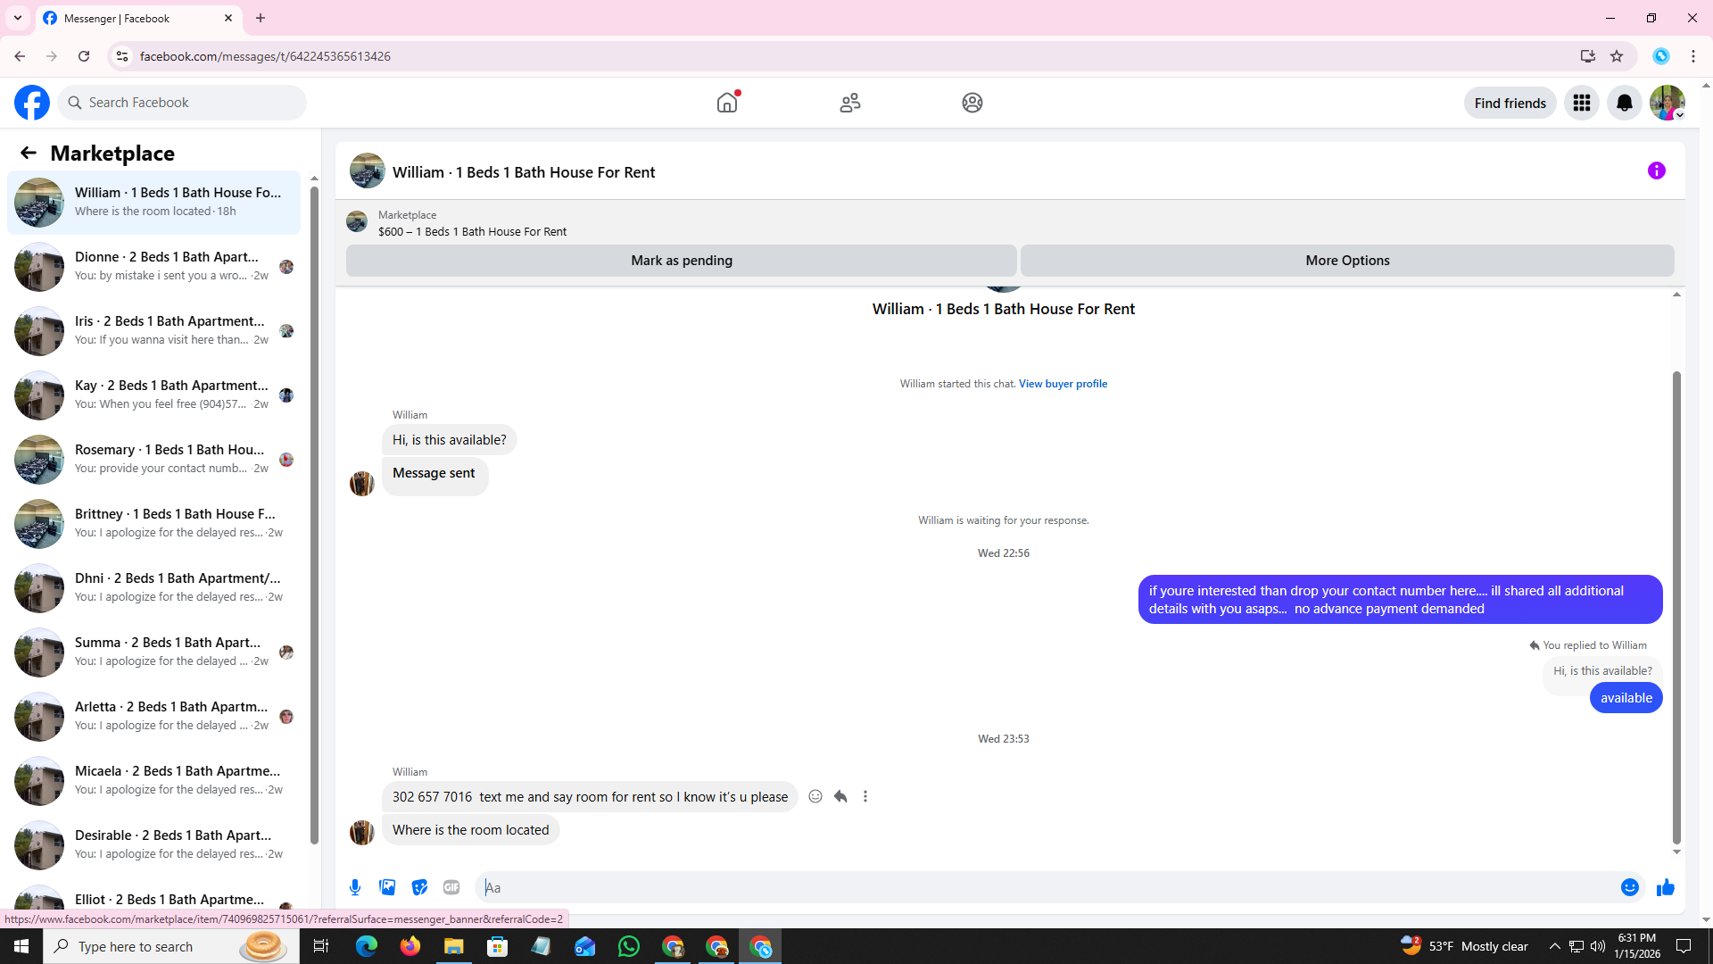The height and width of the screenshot is (964, 1713).
Task: Open the GIF picker icon
Action: [451, 887]
